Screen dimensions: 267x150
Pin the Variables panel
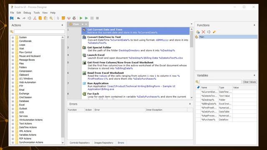(x=254, y=75)
